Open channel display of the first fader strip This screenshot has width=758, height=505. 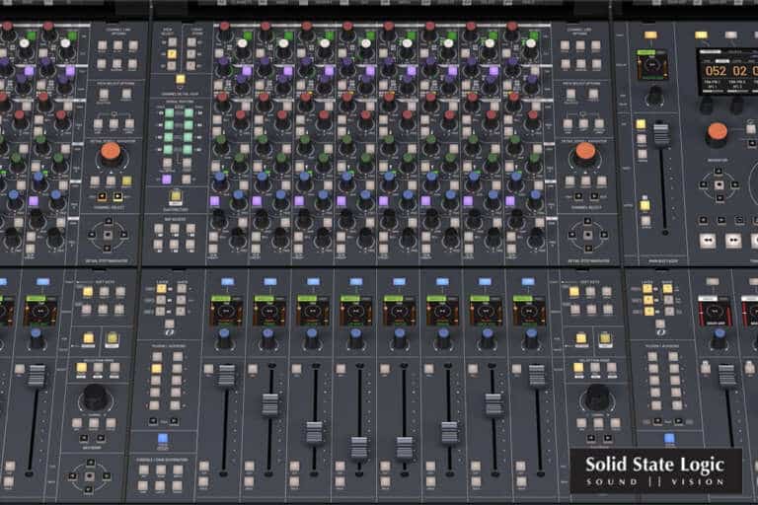tap(226, 311)
